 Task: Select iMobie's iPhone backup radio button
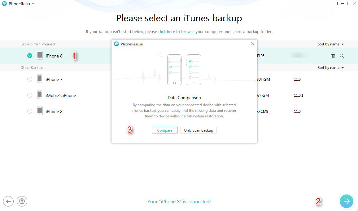pyautogui.click(x=30, y=95)
